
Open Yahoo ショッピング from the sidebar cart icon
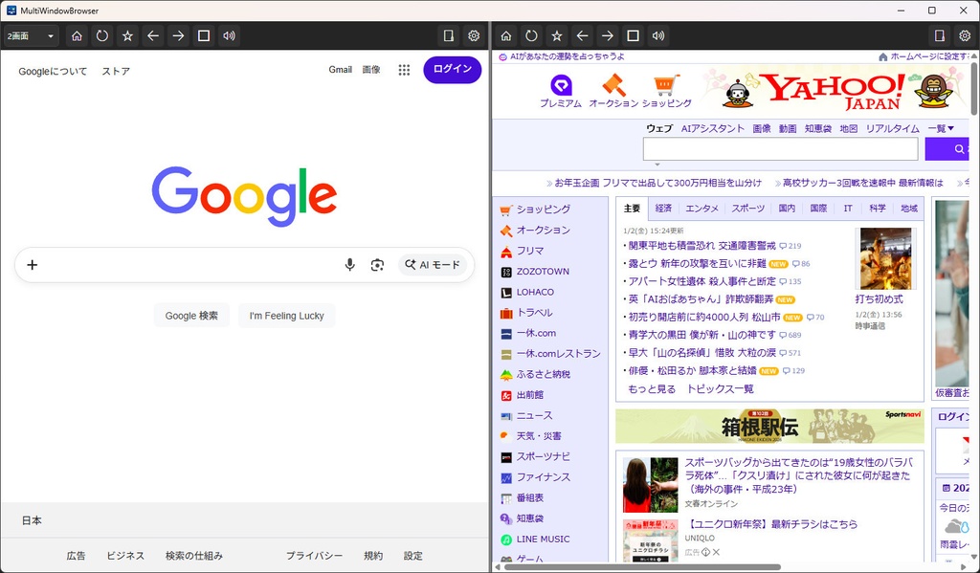point(505,209)
